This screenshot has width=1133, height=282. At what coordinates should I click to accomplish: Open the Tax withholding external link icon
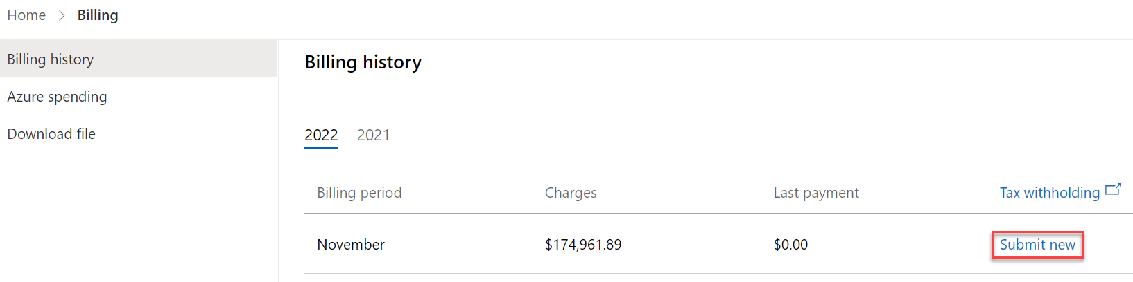(1113, 189)
